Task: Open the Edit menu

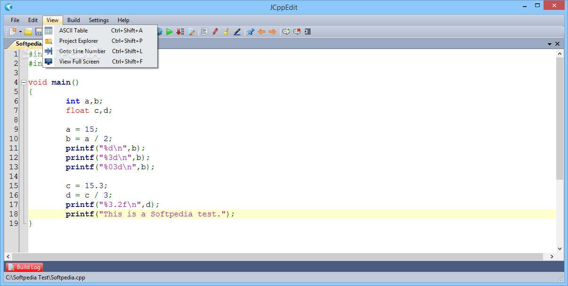Action: 33,20
